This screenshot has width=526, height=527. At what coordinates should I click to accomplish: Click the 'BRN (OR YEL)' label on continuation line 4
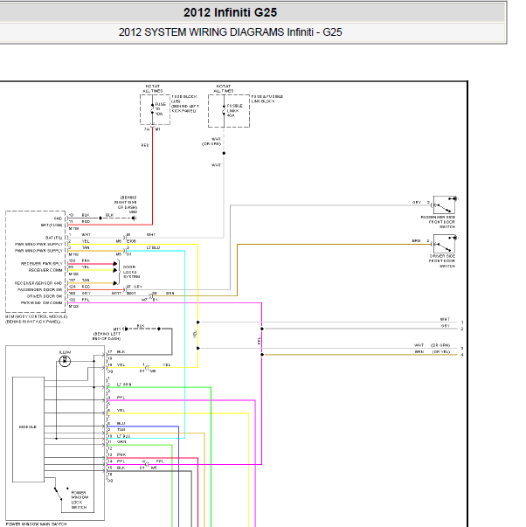coord(432,352)
